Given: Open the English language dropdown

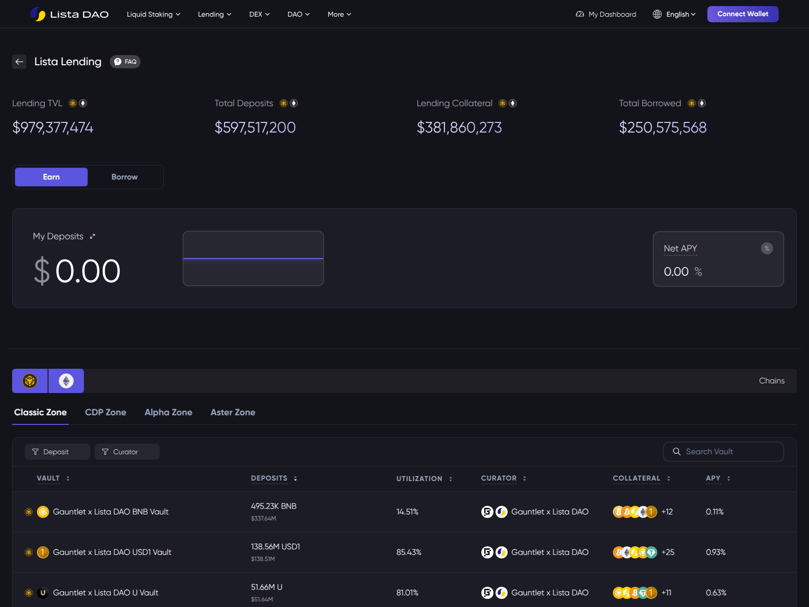Looking at the screenshot, I should point(681,14).
